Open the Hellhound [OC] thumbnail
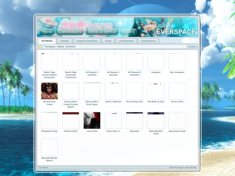This screenshot has height=176, width=235. 70,120
